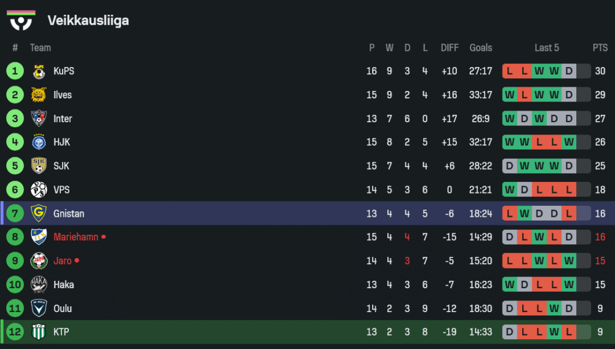Click the KuPS club crest
This screenshot has height=349, width=615.
pyautogui.click(x=39, y=71)
